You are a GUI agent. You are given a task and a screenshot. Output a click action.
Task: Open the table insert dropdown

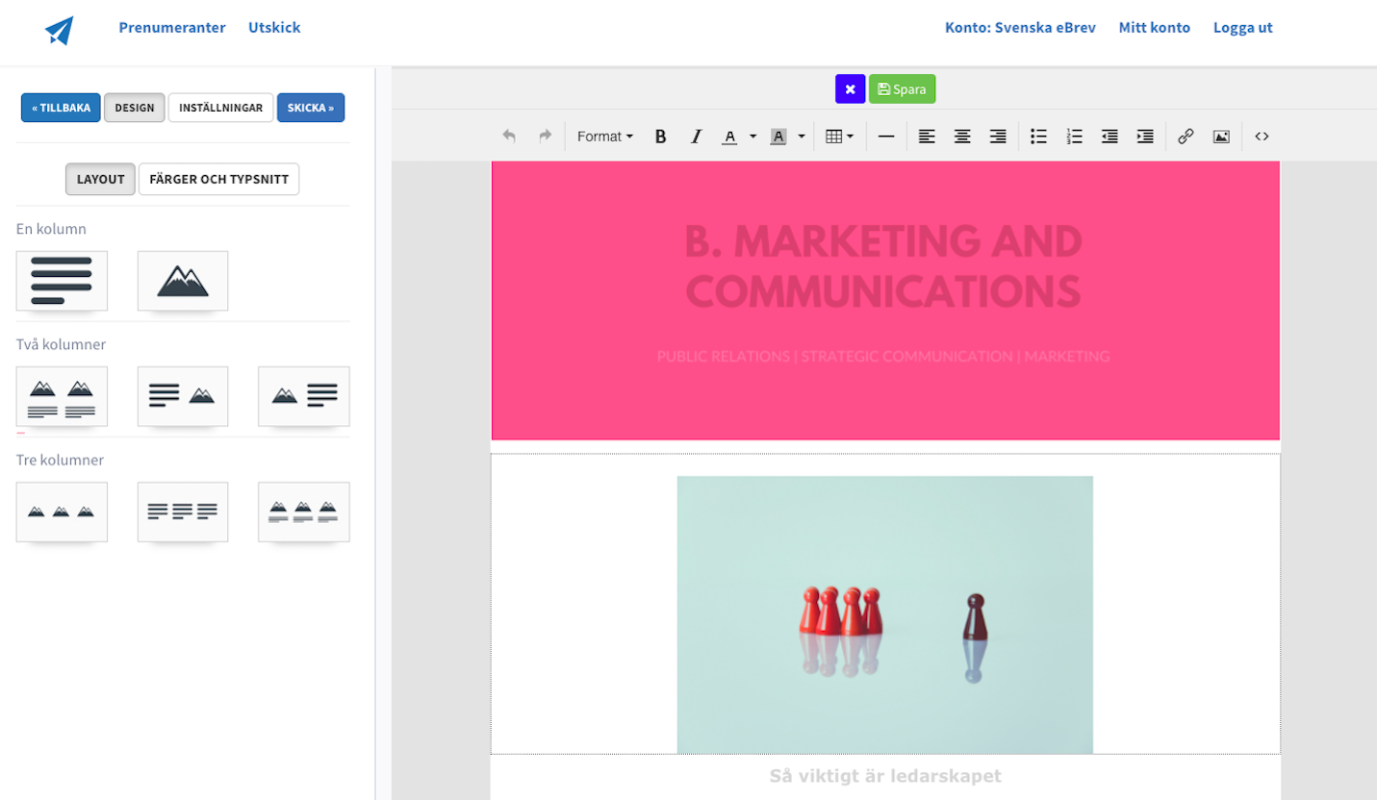point(839,137)
